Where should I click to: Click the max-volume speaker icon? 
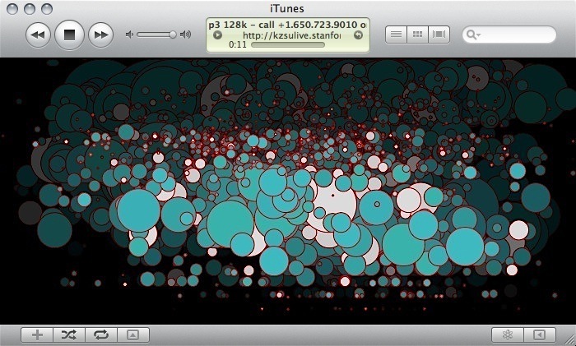(x=185, y=35)
